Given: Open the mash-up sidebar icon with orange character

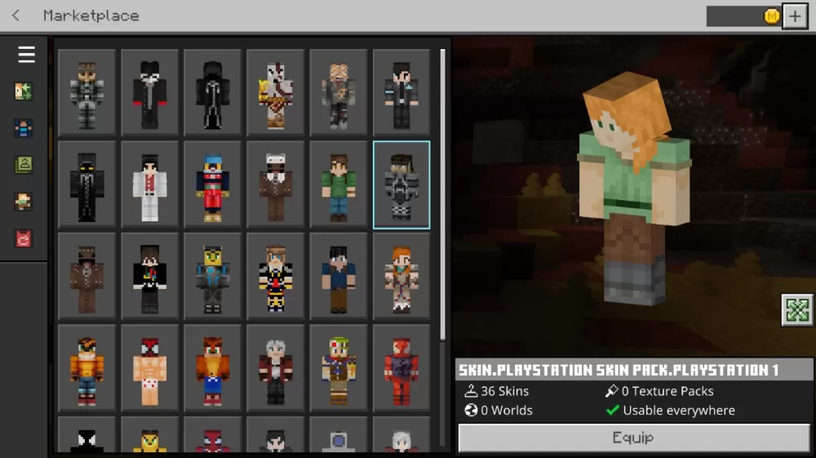Looking at the screenshot, I should pos(23,202).
